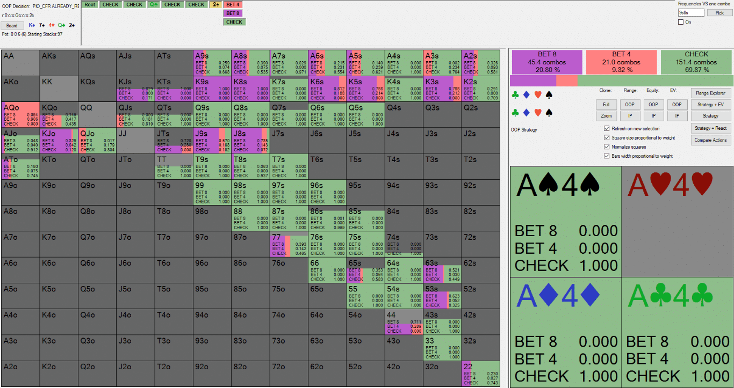Select the red heart icon in top suit row
The width and height of the screenshot is (734, 388).
[538, 95]
